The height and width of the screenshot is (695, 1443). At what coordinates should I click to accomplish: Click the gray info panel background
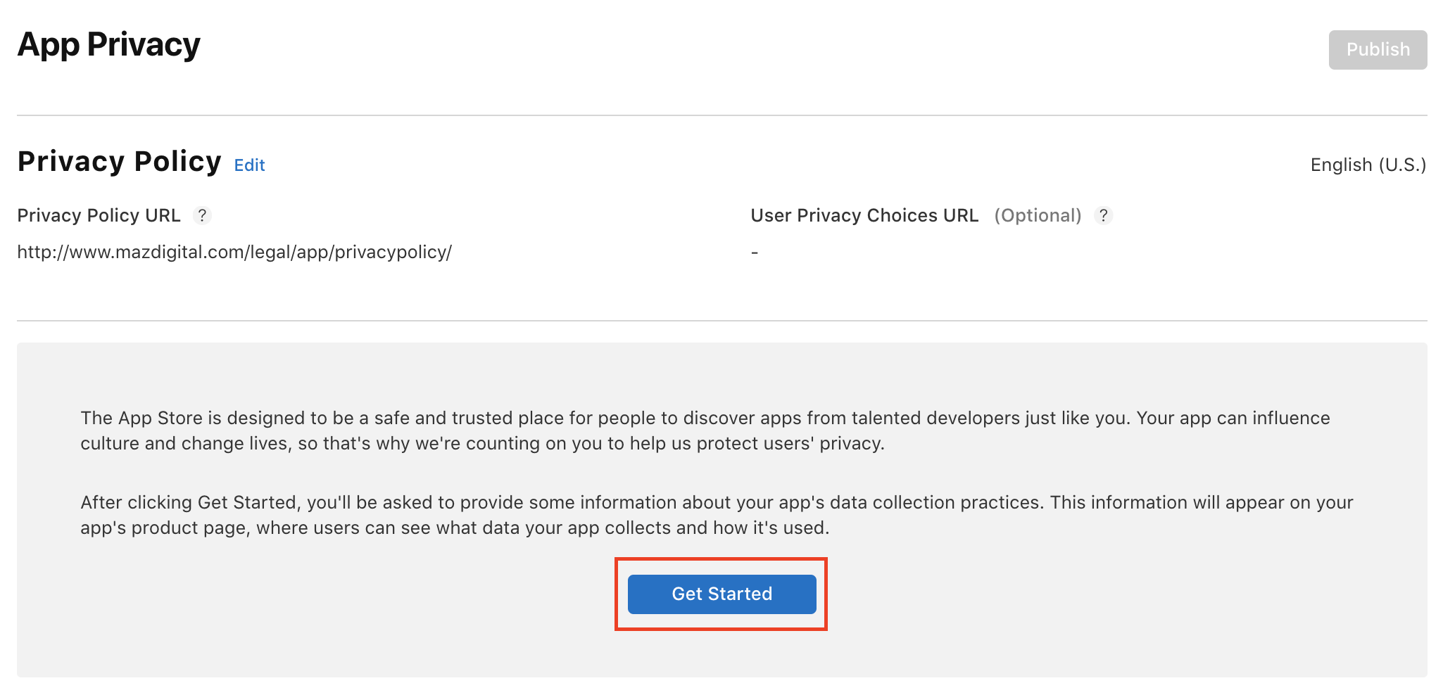(722, 373)
